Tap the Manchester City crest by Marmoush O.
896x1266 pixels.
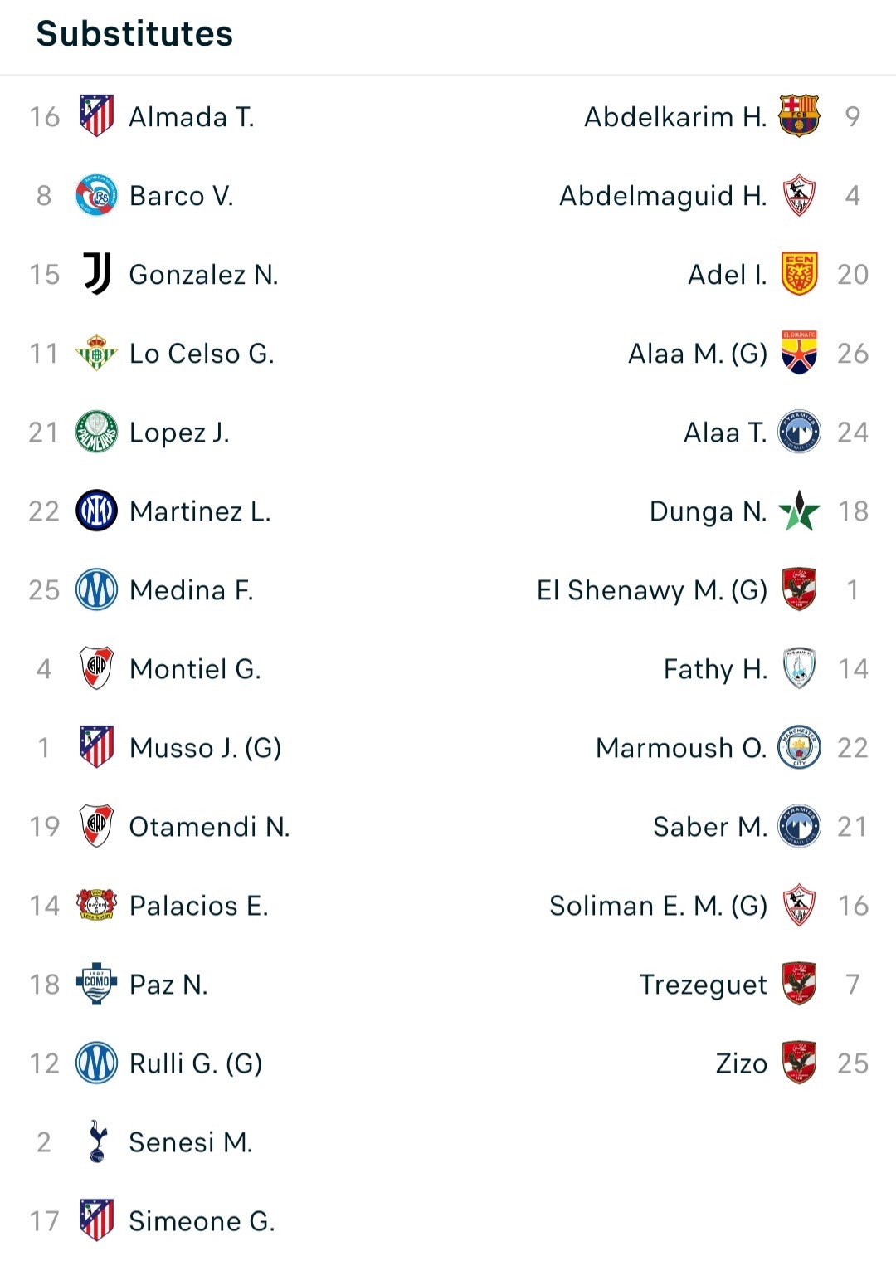click(799, 747)
